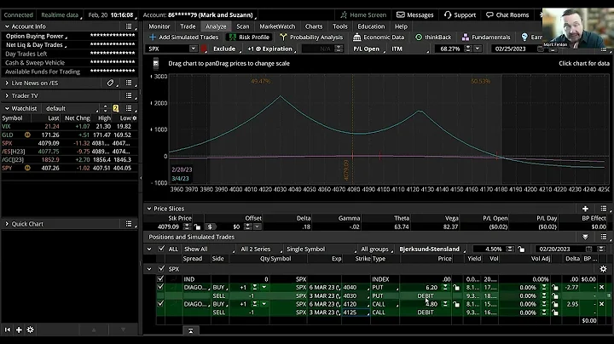Collapse the Watchlist section
This screenshot has height=344, width=614.
pos(7,108)
